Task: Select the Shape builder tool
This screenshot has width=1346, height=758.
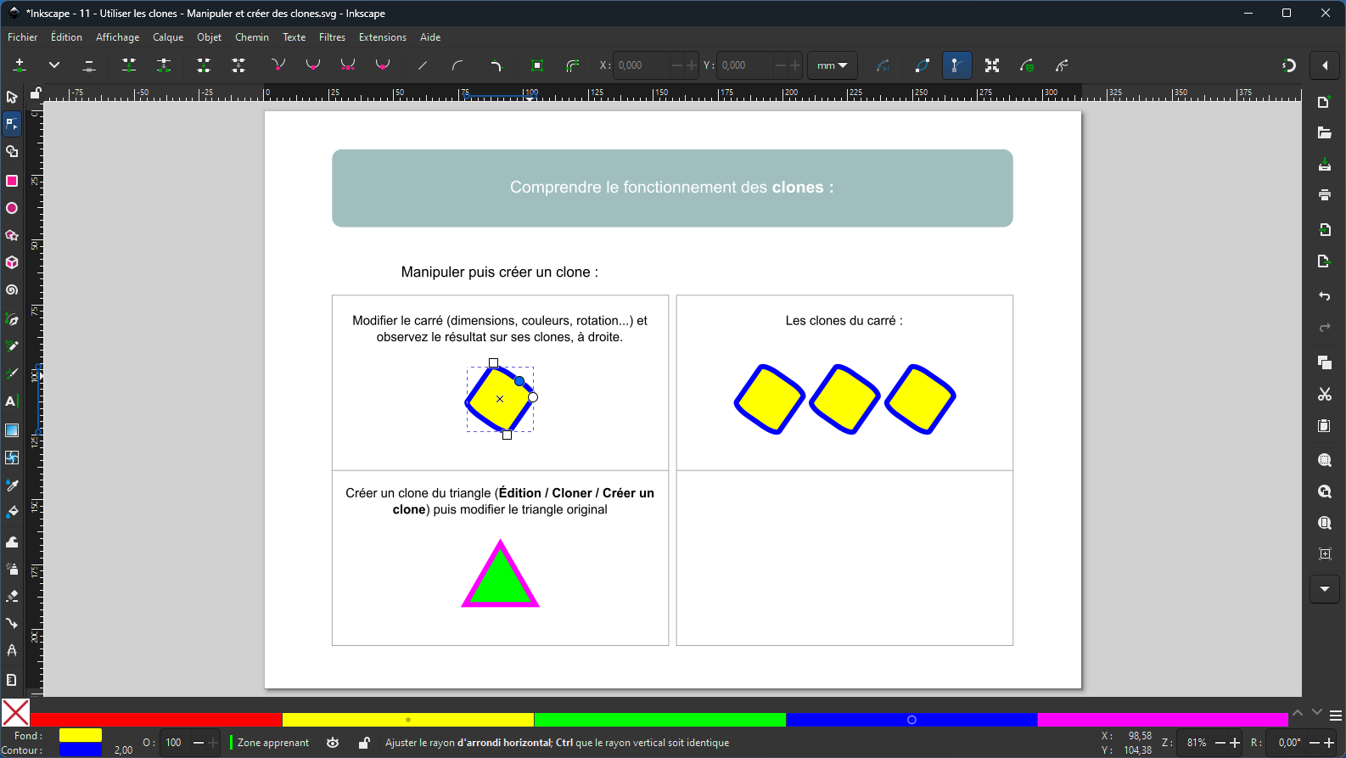Action: click(x=12, y=152)
